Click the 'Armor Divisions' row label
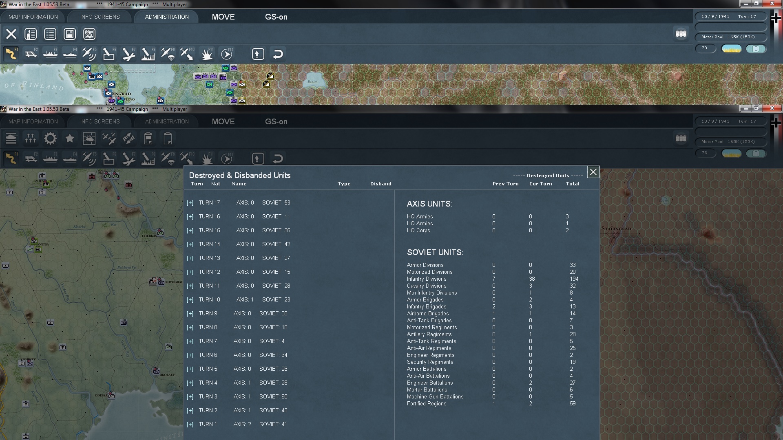 (425, 265)
